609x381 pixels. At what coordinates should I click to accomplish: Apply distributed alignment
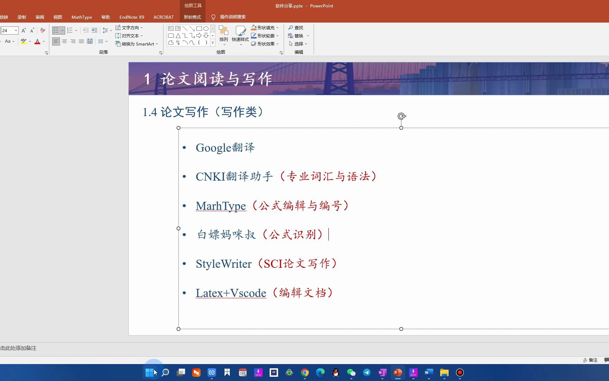pos(90,41)
